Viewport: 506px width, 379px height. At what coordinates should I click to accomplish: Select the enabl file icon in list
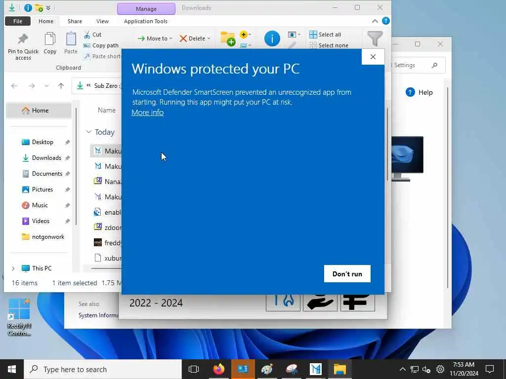97,212
